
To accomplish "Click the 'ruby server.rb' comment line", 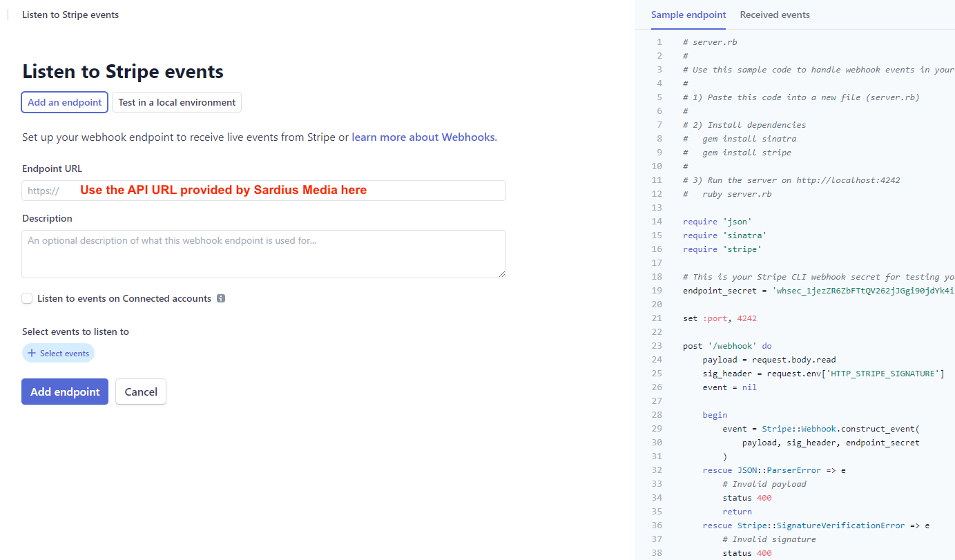I will point(727,194).
